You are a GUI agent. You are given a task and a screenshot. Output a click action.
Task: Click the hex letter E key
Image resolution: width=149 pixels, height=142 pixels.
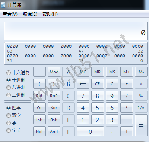(69, 120)
